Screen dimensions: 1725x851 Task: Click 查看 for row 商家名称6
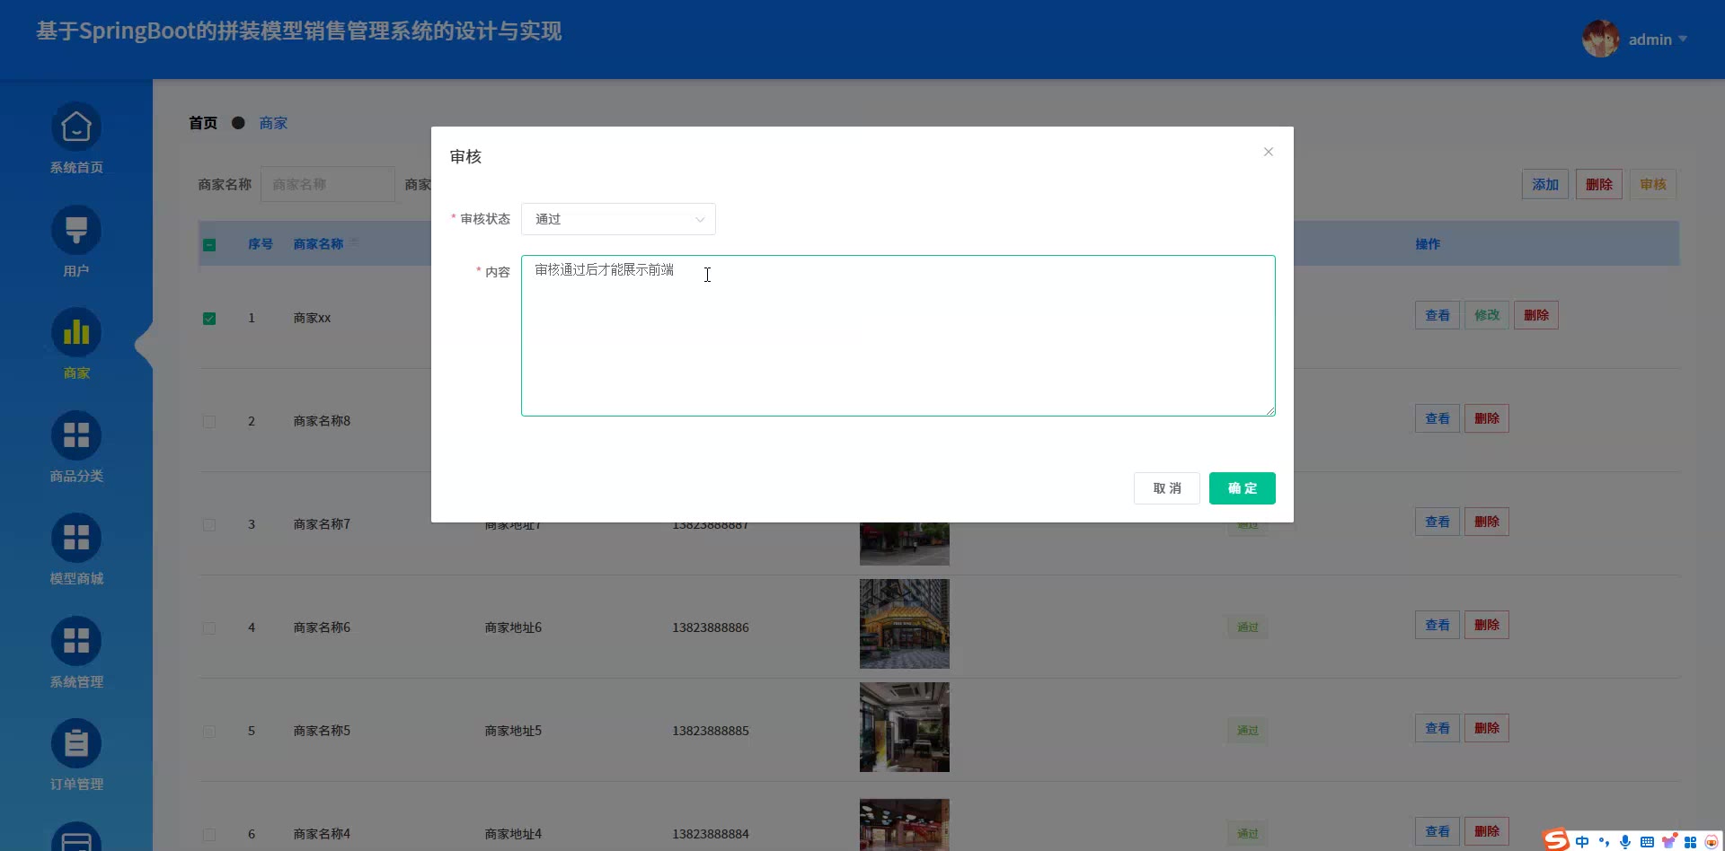(1437, 625)
